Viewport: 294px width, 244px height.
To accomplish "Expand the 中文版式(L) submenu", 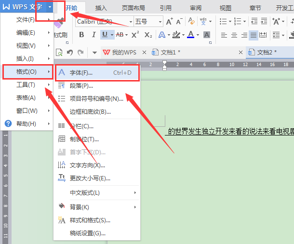I will pos(97,192).
